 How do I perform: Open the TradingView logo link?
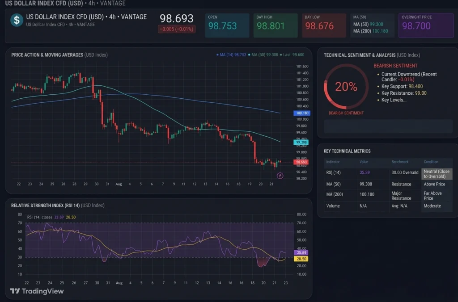pos(37,291)
